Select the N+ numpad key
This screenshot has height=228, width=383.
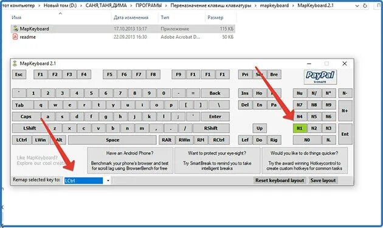(345, 111)
